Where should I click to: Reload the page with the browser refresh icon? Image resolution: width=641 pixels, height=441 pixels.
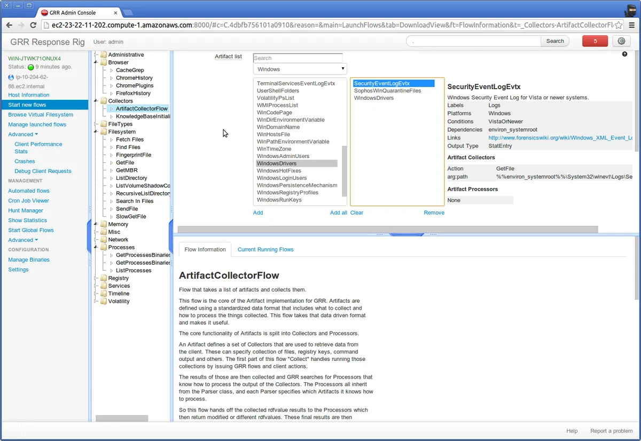coord(33,25)
